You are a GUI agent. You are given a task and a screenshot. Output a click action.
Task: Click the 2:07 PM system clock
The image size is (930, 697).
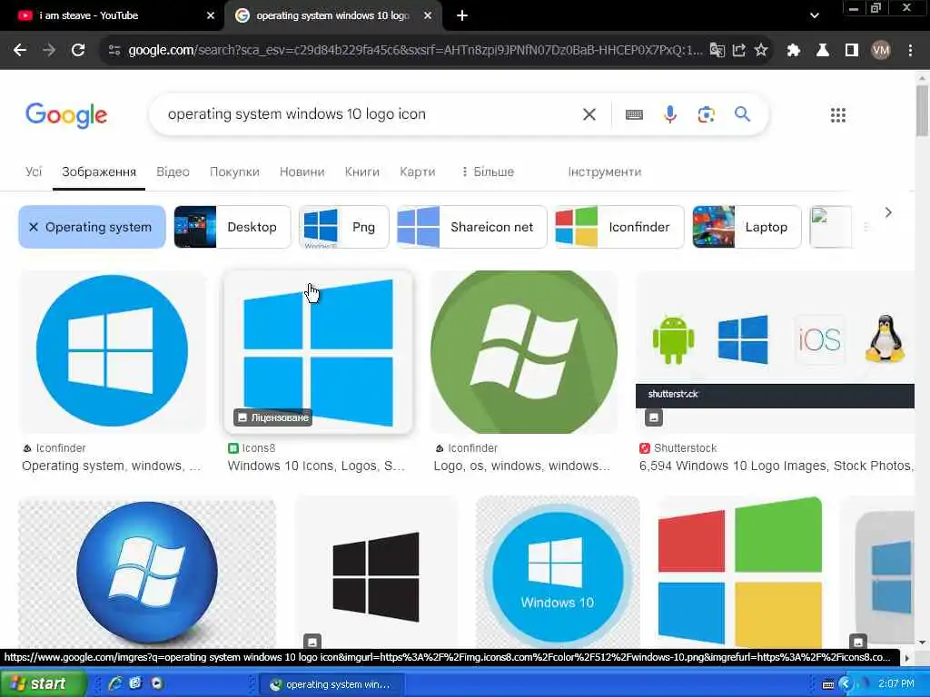[896, 684]
